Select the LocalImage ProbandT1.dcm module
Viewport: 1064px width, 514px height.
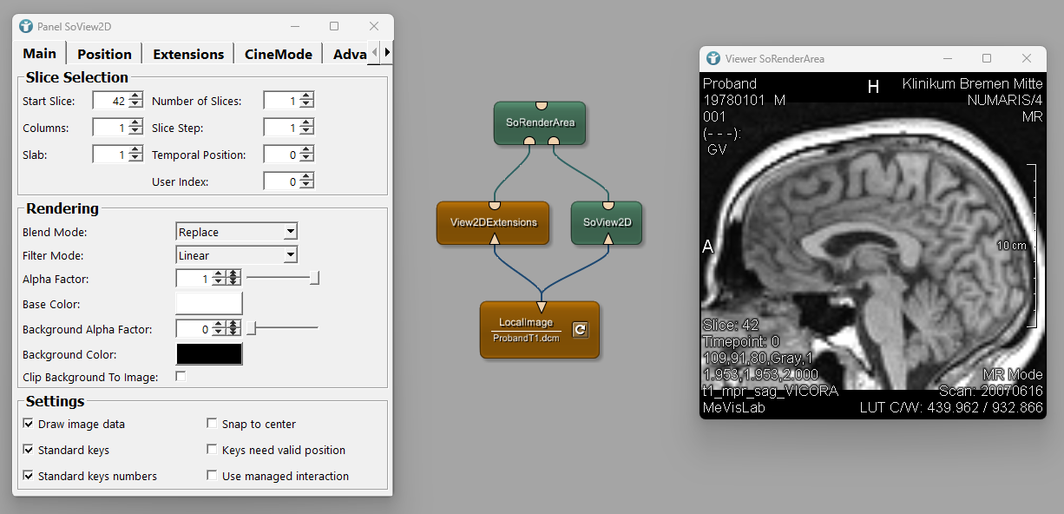click(526, 330)
